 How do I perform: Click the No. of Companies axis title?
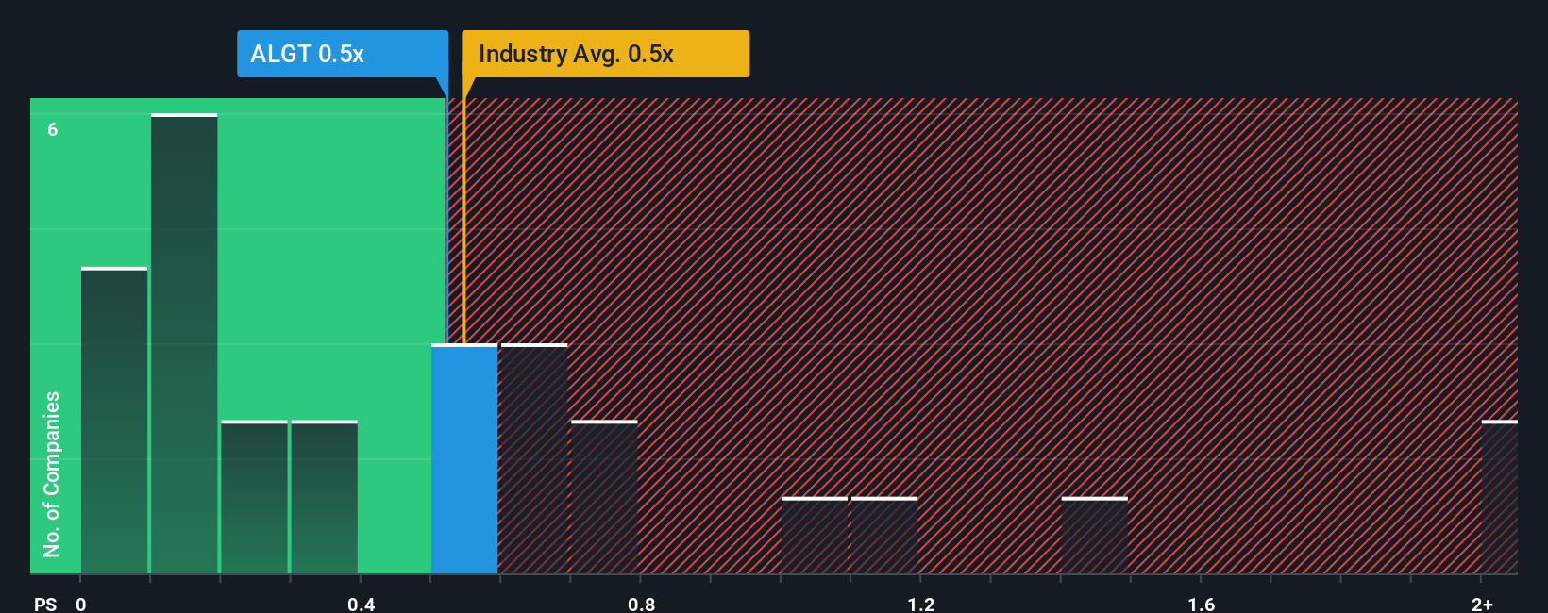(52, 473)
